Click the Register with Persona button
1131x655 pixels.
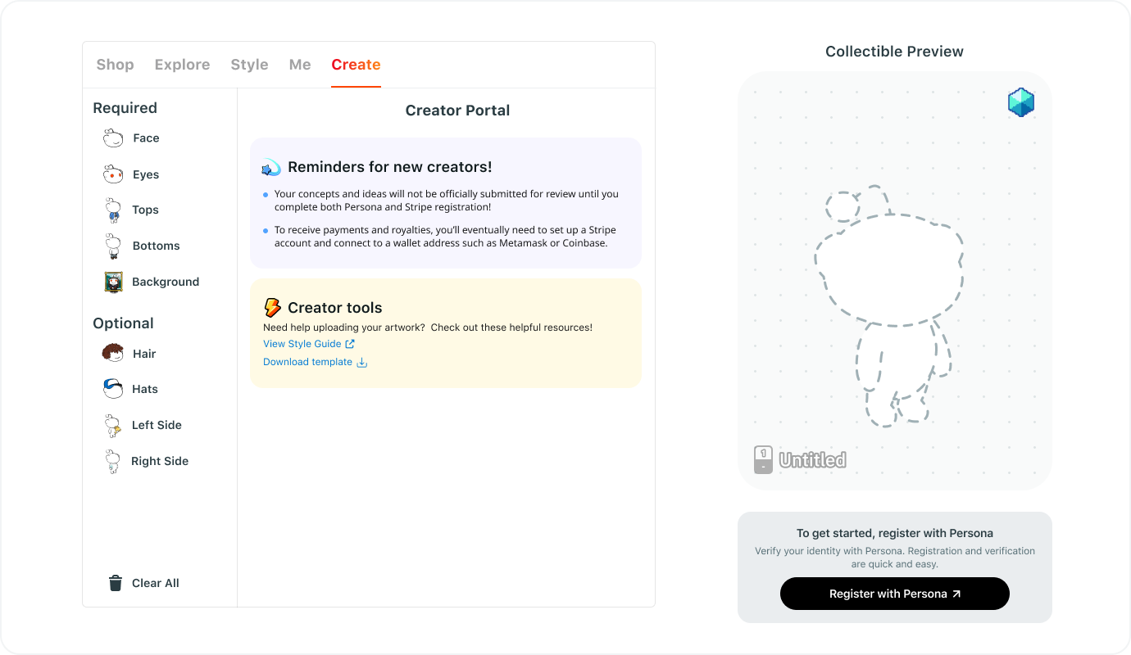coord(894,594)
